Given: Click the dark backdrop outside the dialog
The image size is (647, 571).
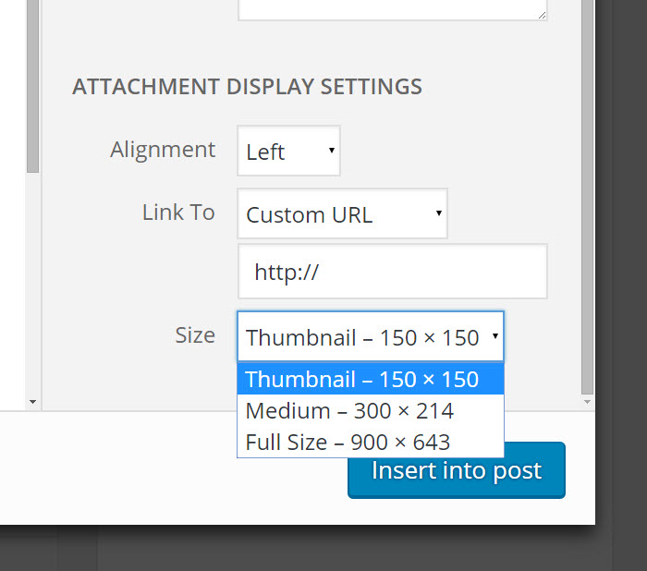Looking at the screenshot, I should (x=619, y=277).
